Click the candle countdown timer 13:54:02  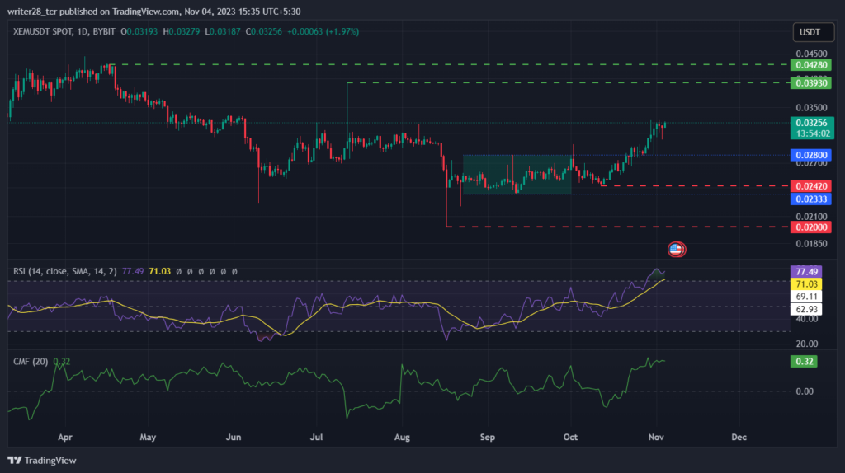point(812,133)
